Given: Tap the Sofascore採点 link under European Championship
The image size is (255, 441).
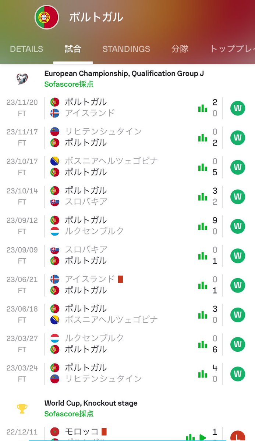Looking at the screenshot, I should pos(69,84).
